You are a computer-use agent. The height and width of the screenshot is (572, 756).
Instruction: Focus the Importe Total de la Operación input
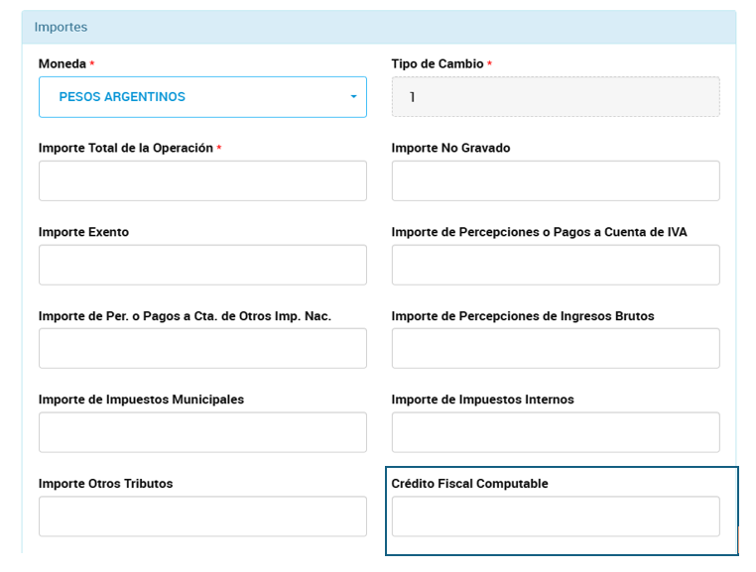(x=202, y=181)
